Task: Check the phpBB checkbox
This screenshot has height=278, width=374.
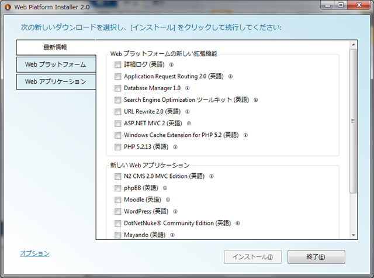Action: coord(118,188)
